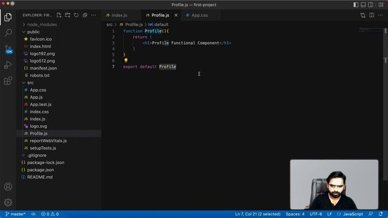Change indentation via Spaces: 4

(x=295, y=214)
